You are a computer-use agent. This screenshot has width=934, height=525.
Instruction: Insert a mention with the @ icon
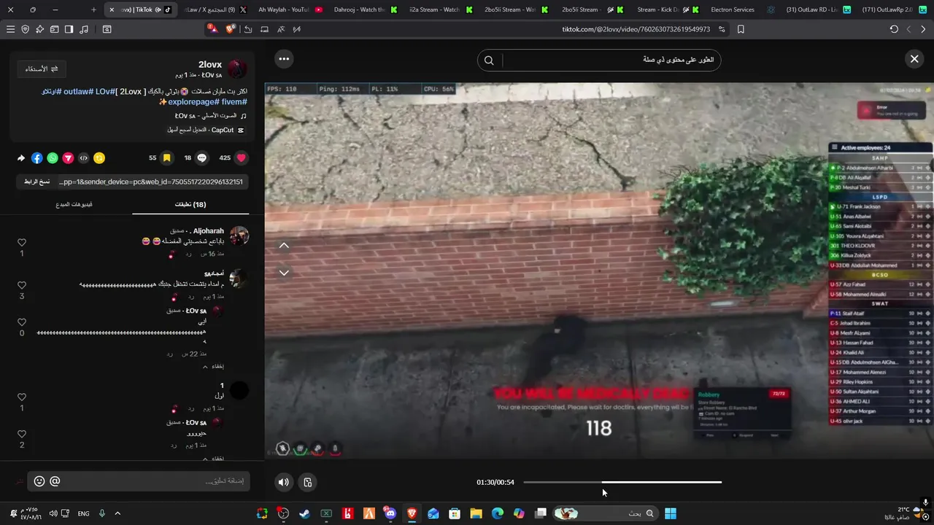pos(55,481)
